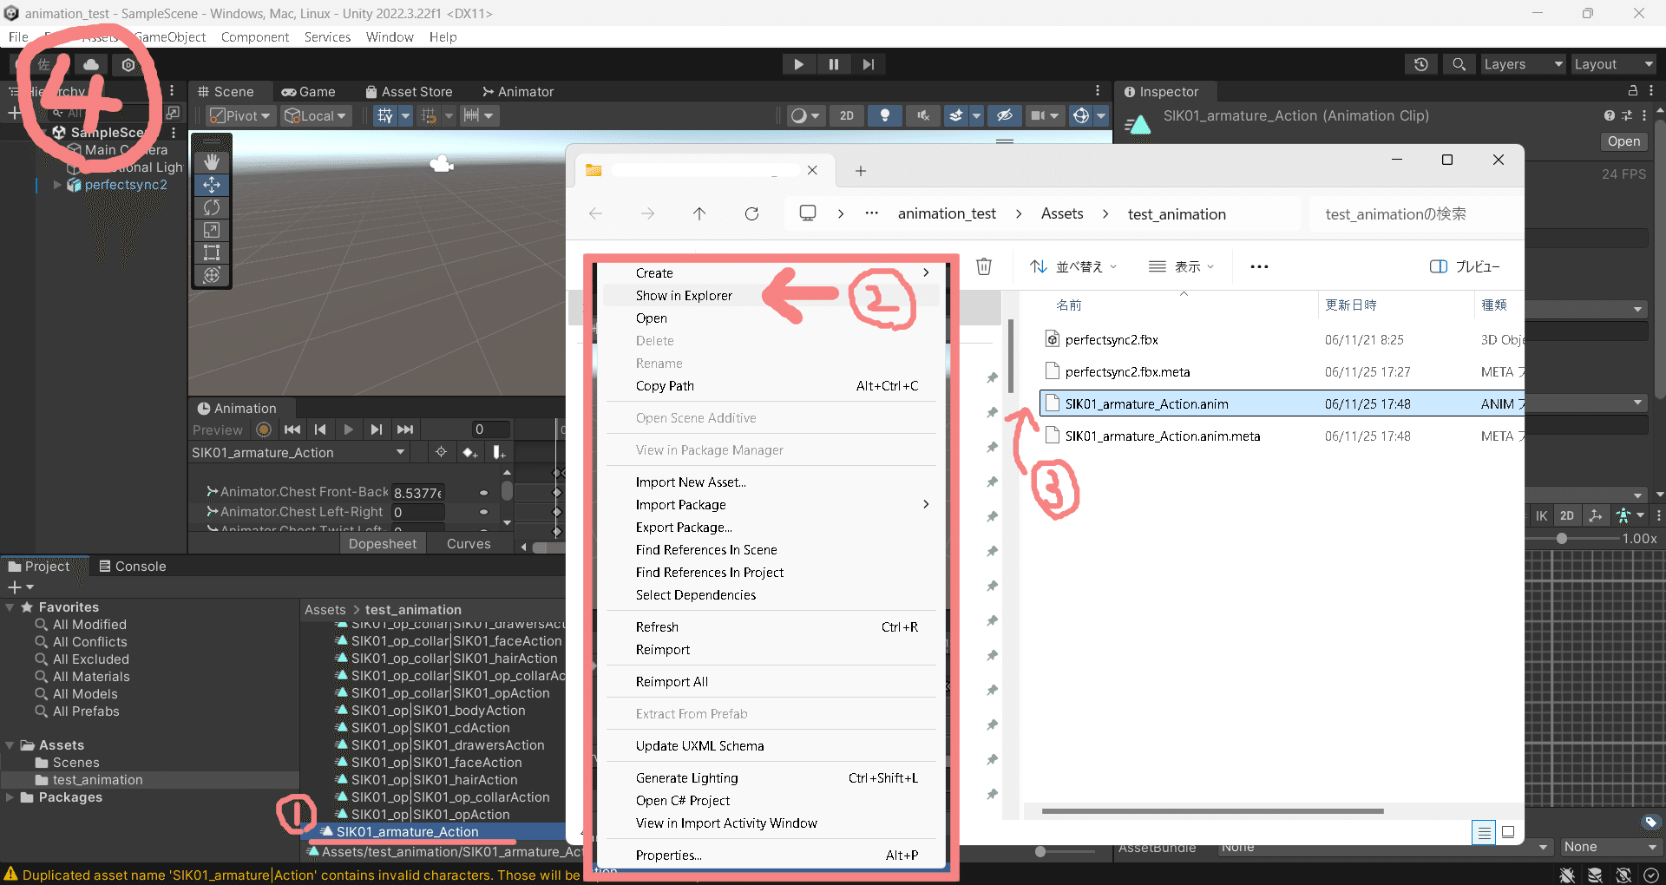
Task: Adjust the preview zoom slider near 1.00x
Action: point(1562,538)
